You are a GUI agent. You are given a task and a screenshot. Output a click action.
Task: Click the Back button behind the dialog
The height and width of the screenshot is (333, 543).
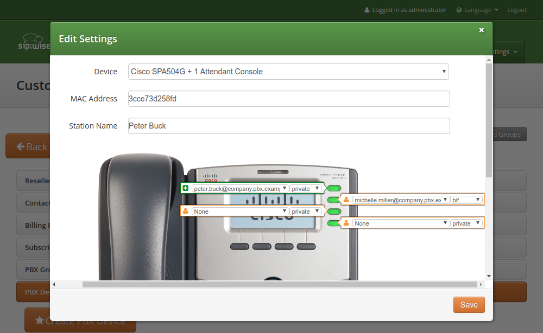28,146
